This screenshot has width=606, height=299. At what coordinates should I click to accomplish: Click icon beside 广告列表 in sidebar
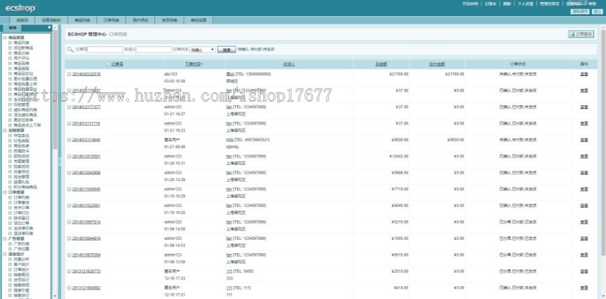(x=10, y=244)
